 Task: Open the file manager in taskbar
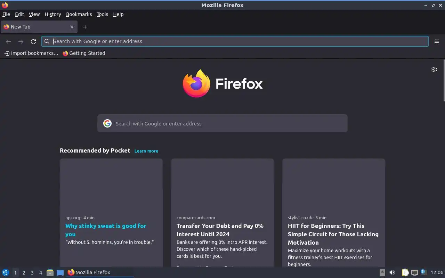tap(50, 272)
